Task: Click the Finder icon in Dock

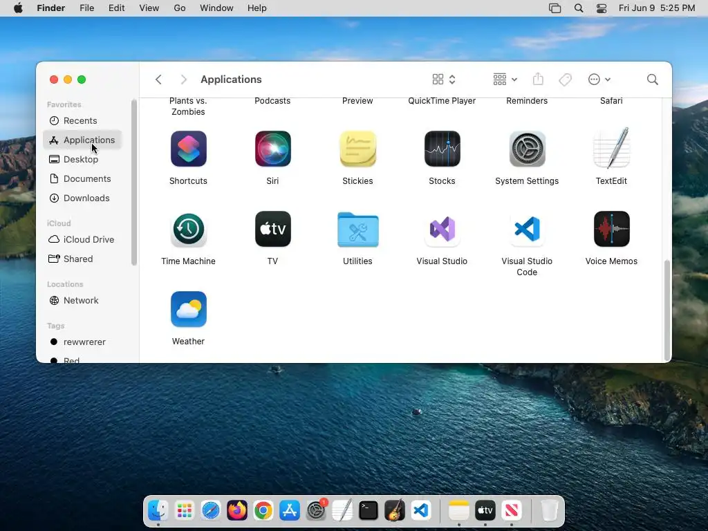Action: click(x=158, y=511)
